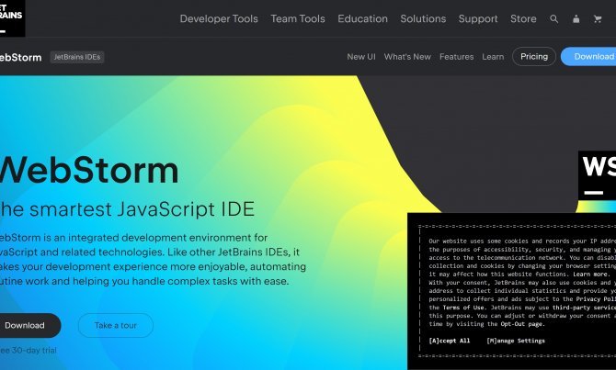The image size is (616, 370).
Task: Click the Pricing button
Action: (x=534, y=57)
